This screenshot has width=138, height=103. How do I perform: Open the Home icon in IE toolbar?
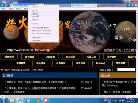click(x=129, y=5)
